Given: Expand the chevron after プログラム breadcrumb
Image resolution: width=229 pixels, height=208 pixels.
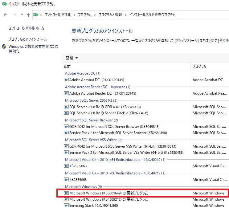Looking at the screenshot, I should coord(95,15).
